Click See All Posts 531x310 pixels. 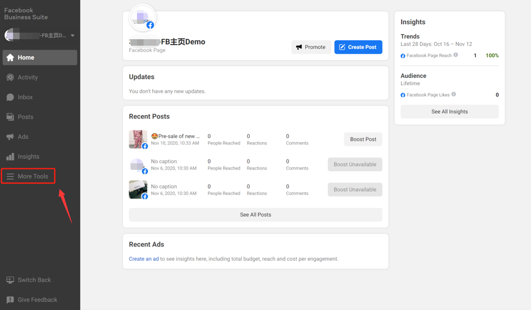[x=255, y=215]
